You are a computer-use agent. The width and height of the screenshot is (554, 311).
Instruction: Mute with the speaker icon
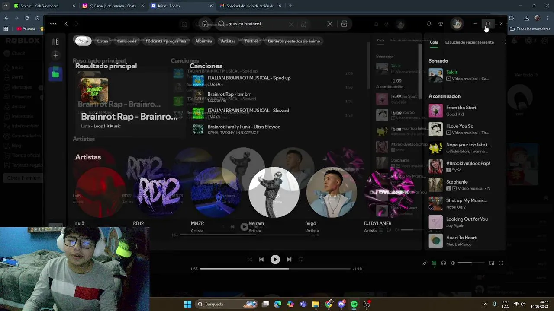453,263
